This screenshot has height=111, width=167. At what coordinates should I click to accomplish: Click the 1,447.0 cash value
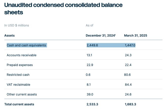coord(130,45)
